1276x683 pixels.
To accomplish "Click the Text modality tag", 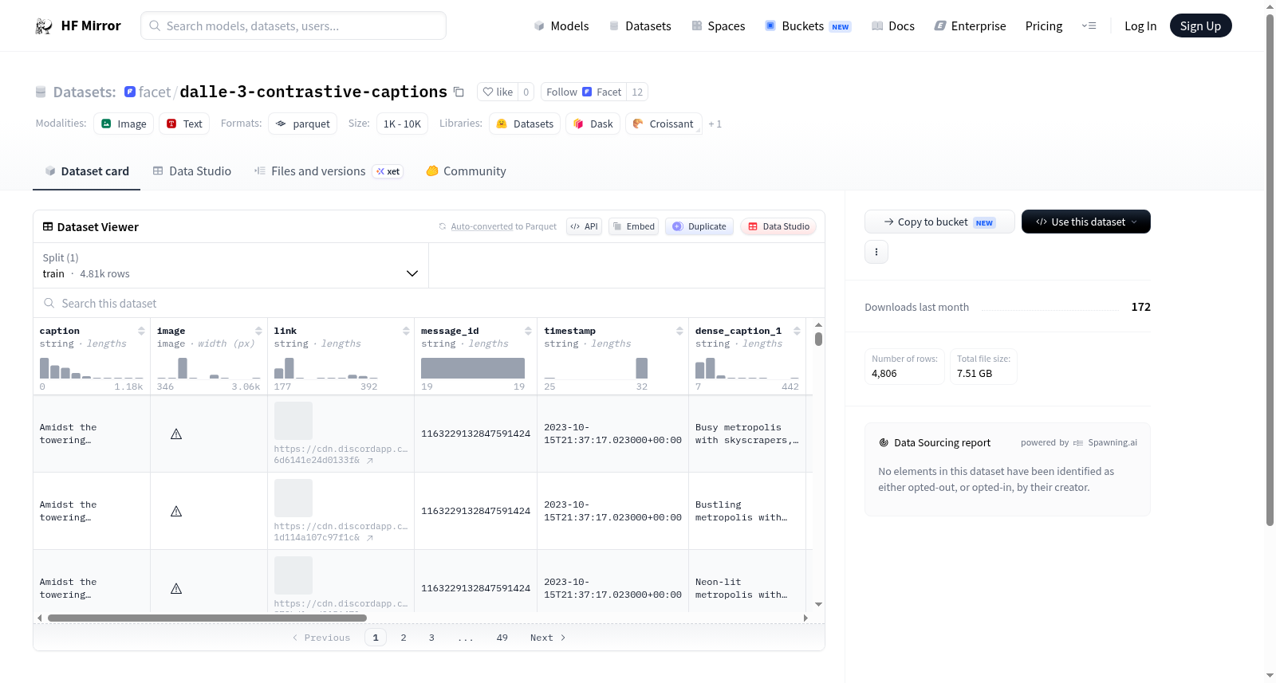I will pos(184,124).
